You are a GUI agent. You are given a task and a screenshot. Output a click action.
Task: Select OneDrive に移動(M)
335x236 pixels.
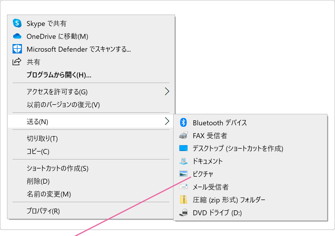91,36
